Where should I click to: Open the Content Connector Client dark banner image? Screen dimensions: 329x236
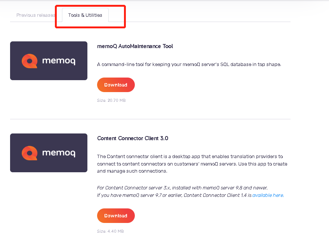tap(49, 153)
